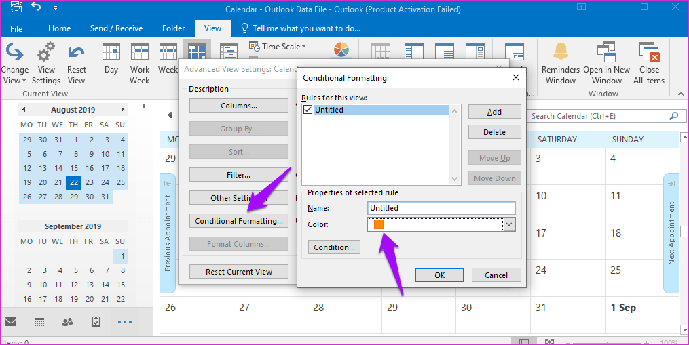Go to next month in mini calendar
689x345 pixels.
(x=123, y=110)
